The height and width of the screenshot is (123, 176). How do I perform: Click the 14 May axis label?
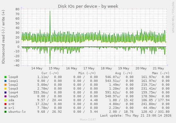coord(37,68)
